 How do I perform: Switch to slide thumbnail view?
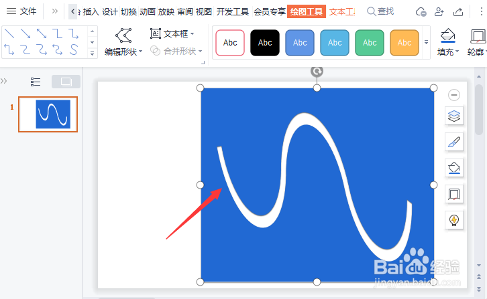point(66,82)
